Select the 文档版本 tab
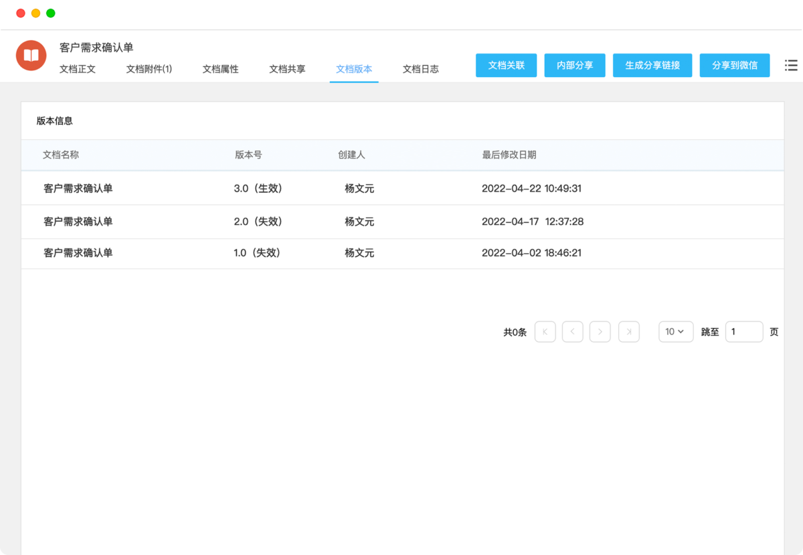The height and width of the screenshot is (555, 803). [x=354, y=69]
